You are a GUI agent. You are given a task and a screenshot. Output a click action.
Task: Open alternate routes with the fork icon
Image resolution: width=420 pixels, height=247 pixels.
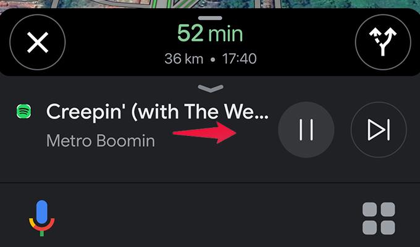[383, 42]
